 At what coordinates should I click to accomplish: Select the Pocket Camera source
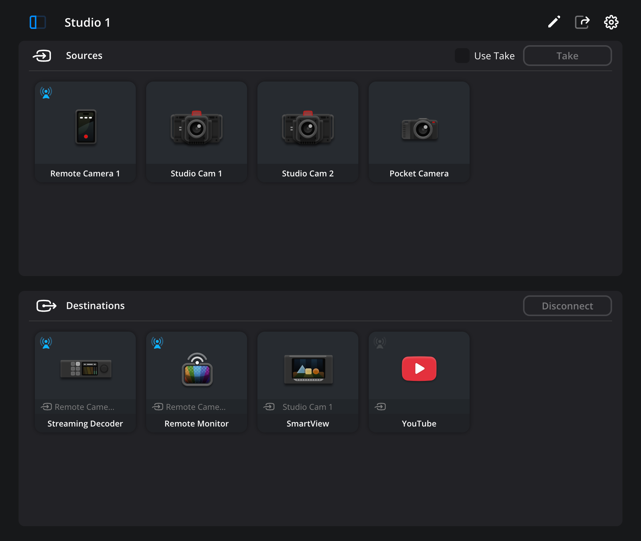point(419,132)
